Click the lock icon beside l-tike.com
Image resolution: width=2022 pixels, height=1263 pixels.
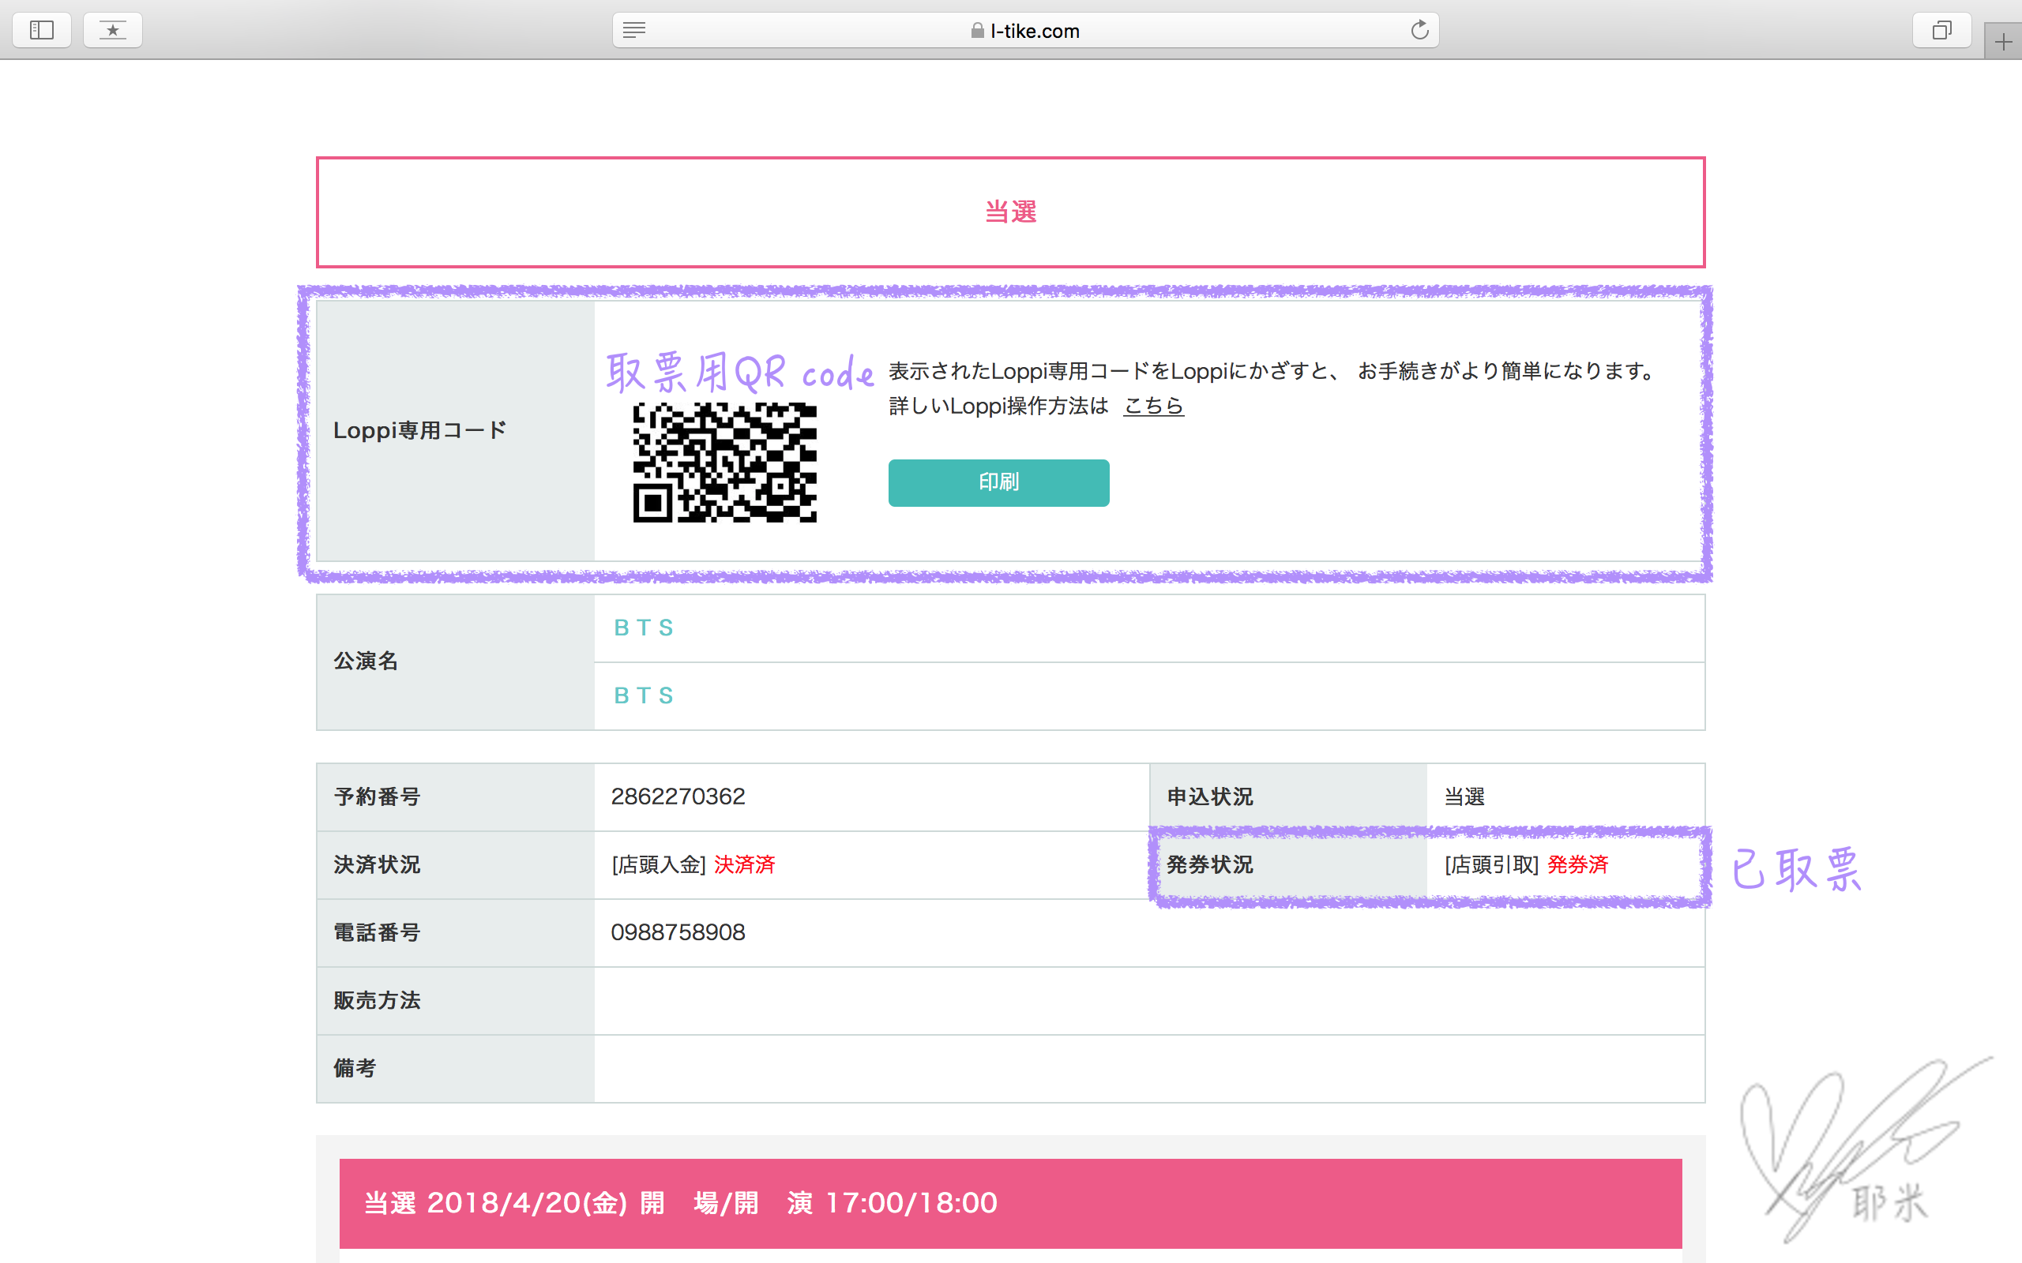coord(977,31)
